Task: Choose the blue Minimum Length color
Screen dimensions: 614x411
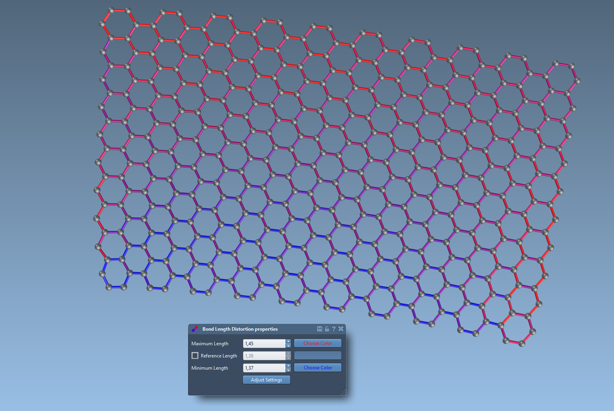Action: [317, 368]
